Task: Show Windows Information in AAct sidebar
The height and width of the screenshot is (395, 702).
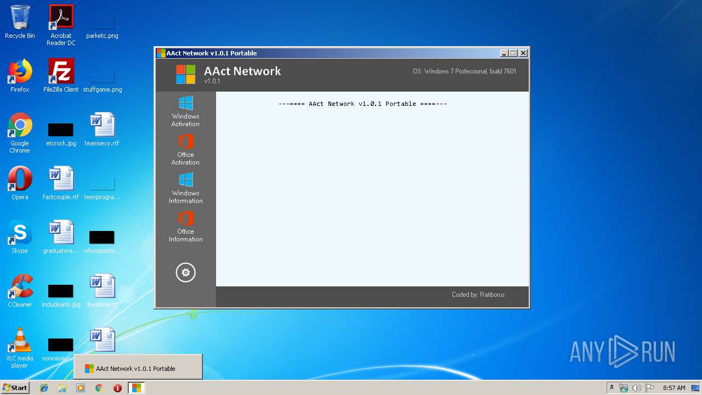Action: (x=185, y=188)
